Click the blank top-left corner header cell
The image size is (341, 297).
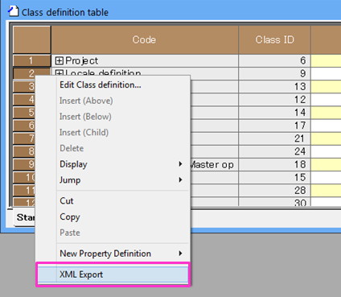point(31,39)
